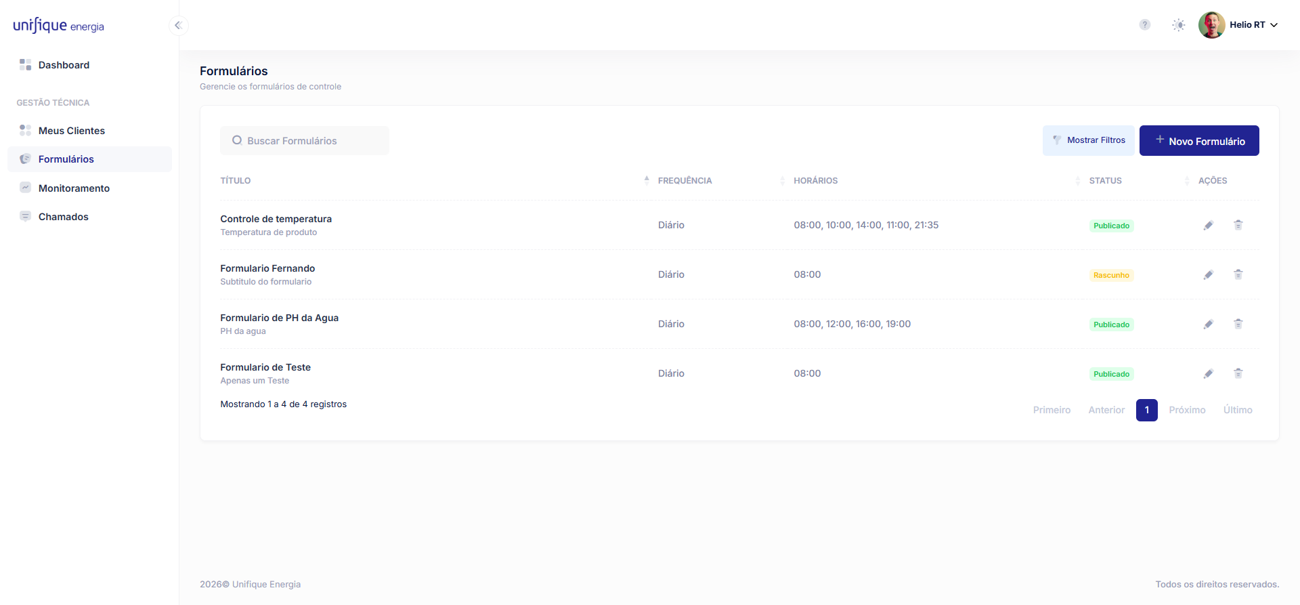Click the edit pencil for Controle de temperatura
The width and height of the screenshot is (1300, 605).
click(1208, 226)
